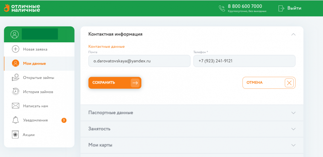Screen dimensions: 323x157
Task: Click the logout door icon
Action: click(281, 8)
